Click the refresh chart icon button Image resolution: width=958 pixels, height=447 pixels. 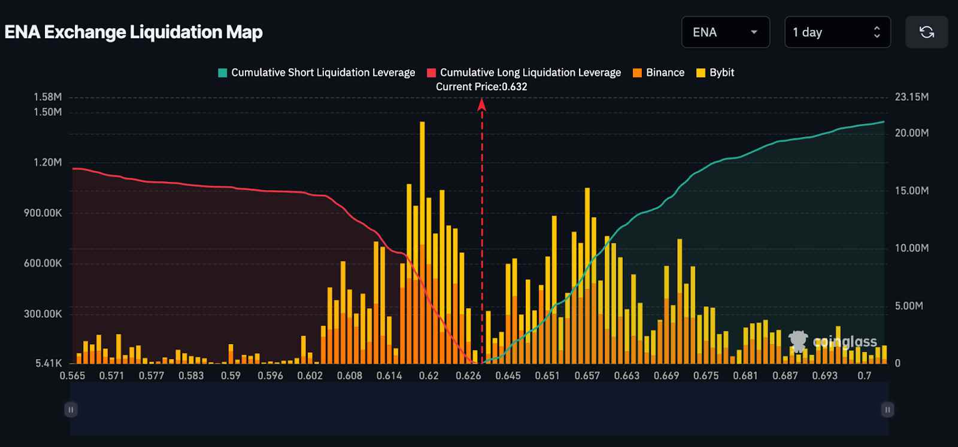[926, 32]
